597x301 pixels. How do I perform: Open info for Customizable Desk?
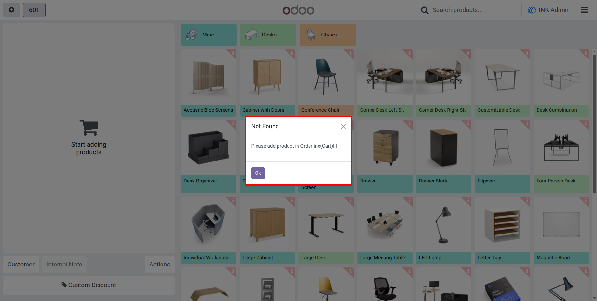pyautogui.click(x=526, y=53)
